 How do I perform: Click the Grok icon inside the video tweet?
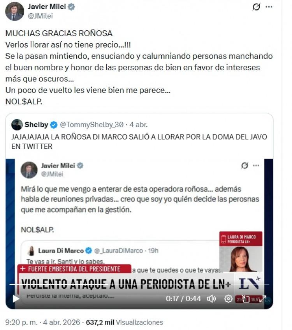click(x=245, y=166)
